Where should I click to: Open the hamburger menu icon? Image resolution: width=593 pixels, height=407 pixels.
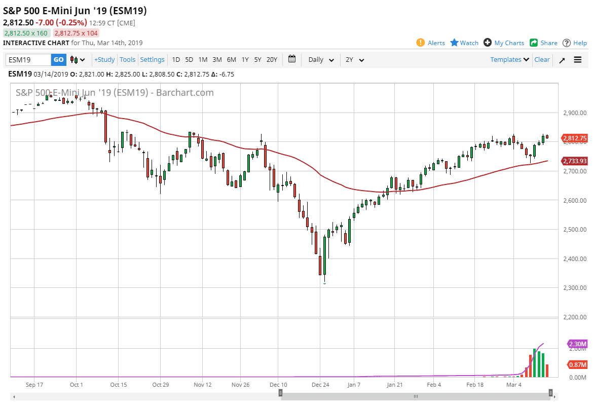click(577, 59)
